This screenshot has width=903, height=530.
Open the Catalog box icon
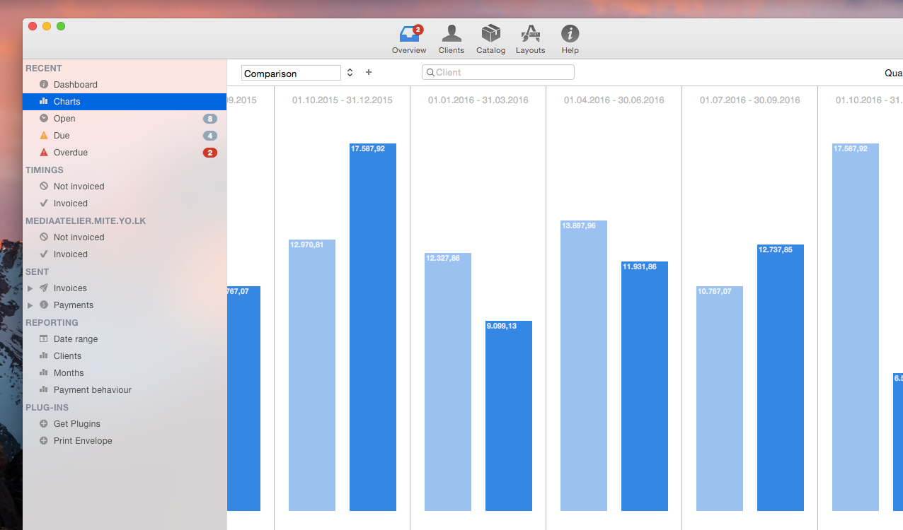coord(490,34)
